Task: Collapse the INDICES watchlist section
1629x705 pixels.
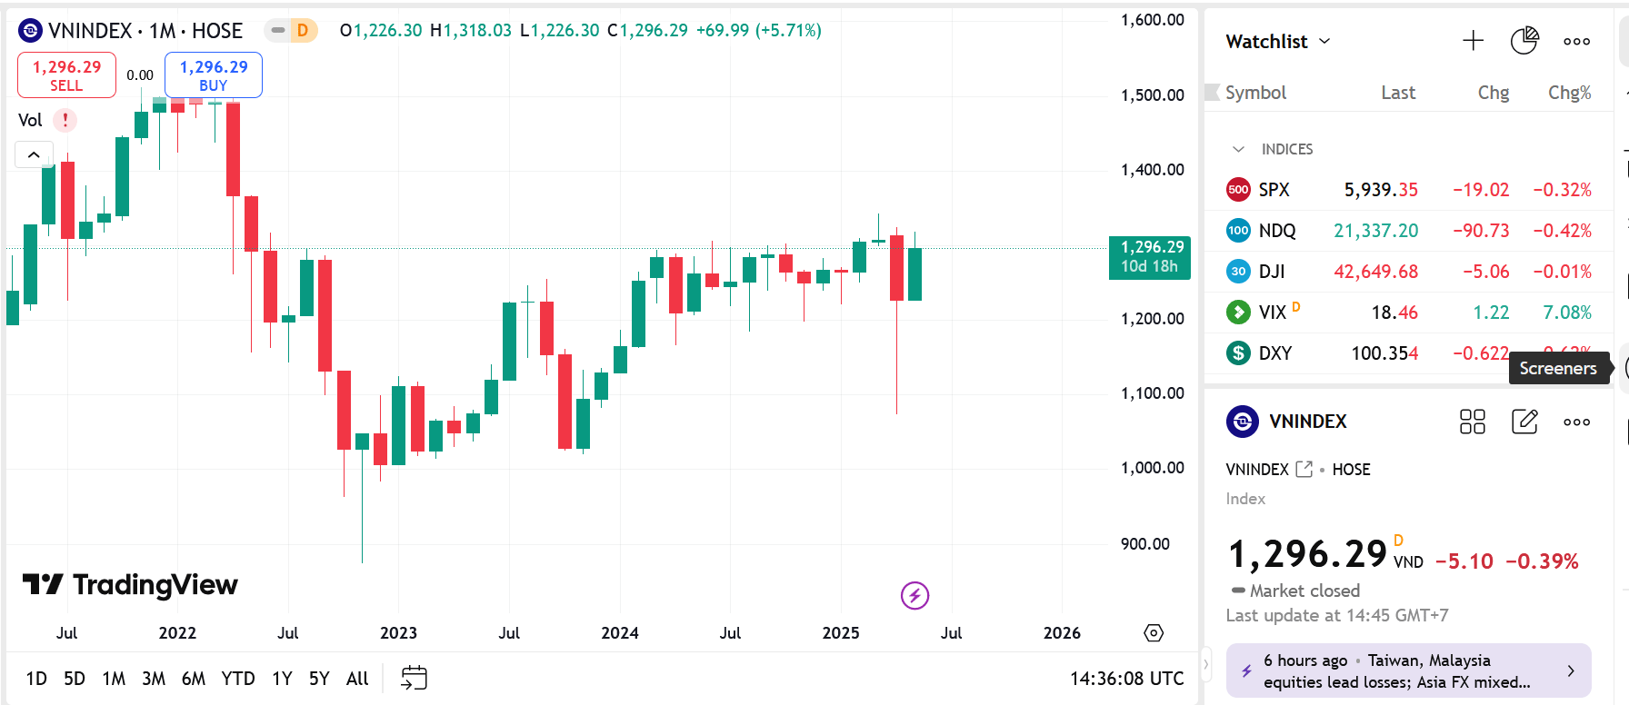Action: click(1238, 149)
